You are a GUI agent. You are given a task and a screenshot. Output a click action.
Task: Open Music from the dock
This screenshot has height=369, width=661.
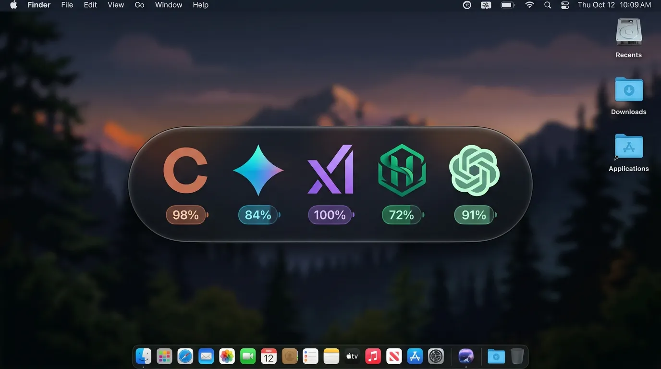(x=373, y=356)
